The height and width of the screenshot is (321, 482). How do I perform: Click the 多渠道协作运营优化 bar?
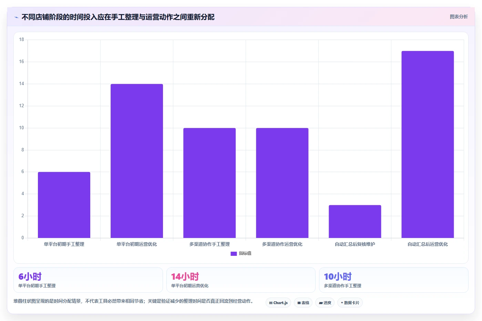click(282, 183)
